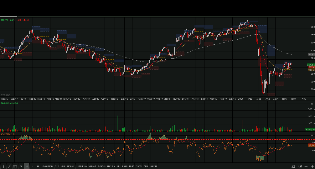Select the M timeframe button
315x169 pixels.
pos(38,166)
